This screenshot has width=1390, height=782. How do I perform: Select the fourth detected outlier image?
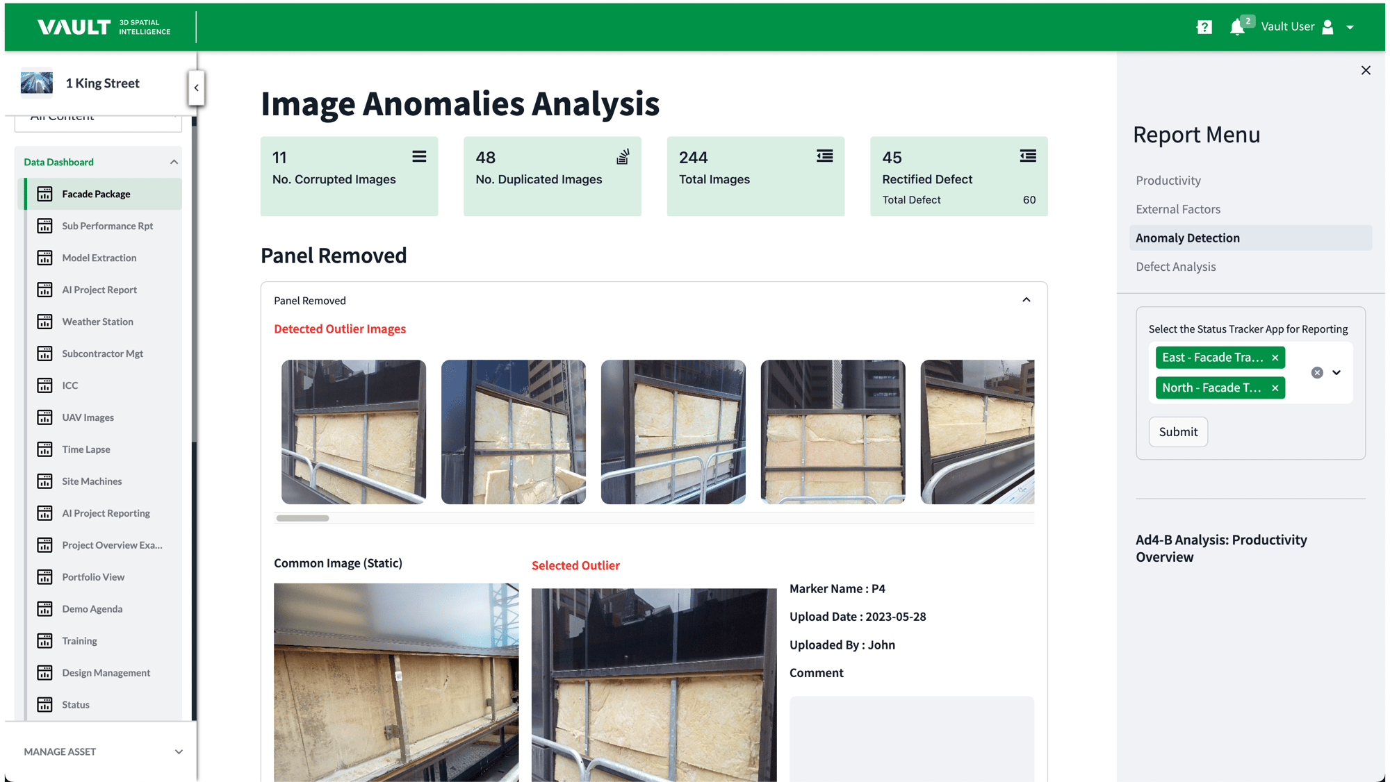click(x=833, y=432)
